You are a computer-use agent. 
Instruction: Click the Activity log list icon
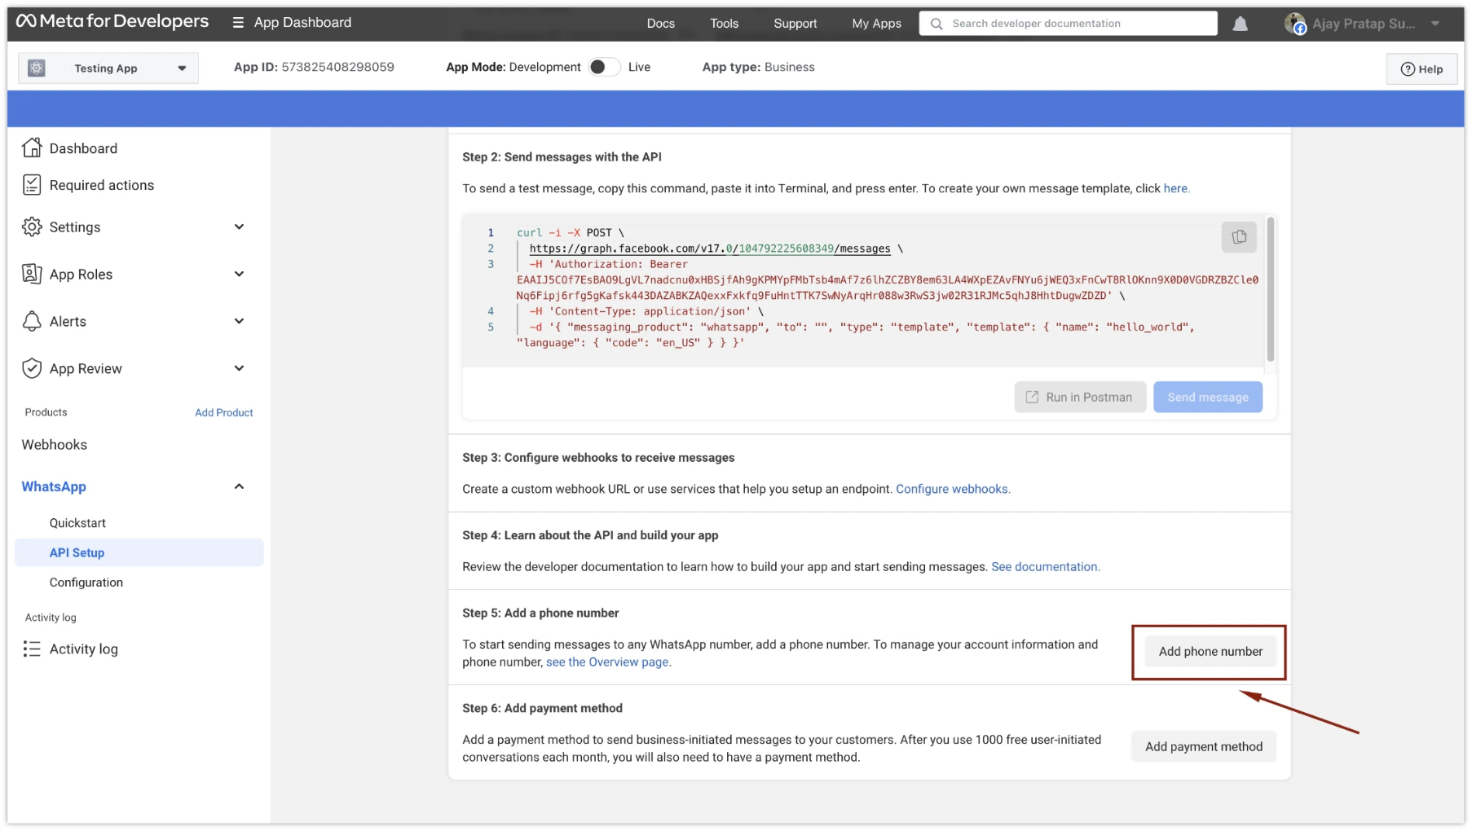click(x=32, y=649)
